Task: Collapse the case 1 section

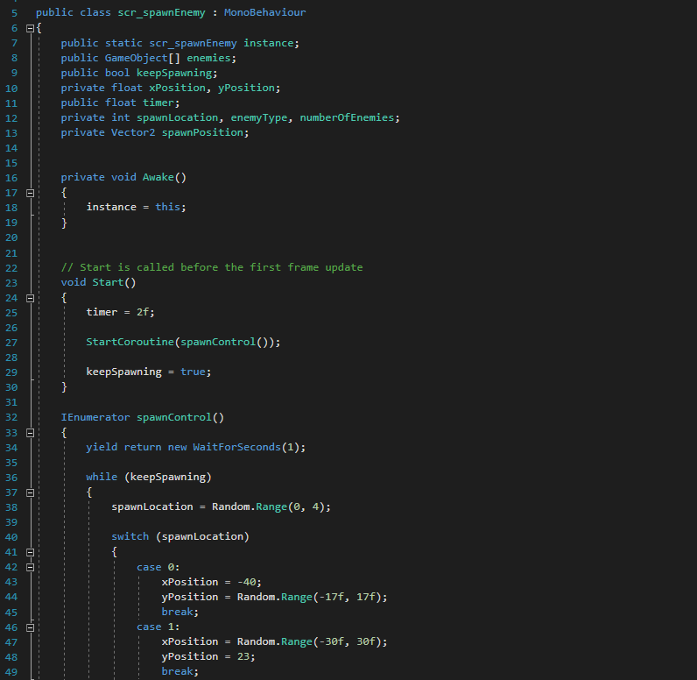Action: (x=30, y=627)
